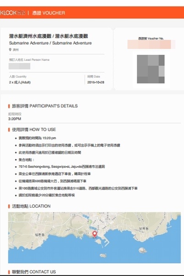Click the date value 2016-10-28
The image size is (184, 276).
coord(96,82)
